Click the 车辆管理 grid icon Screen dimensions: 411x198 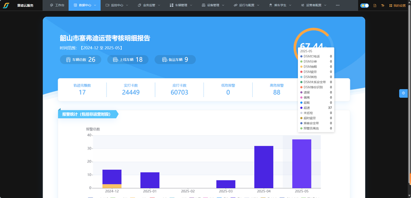click(172, 5)
